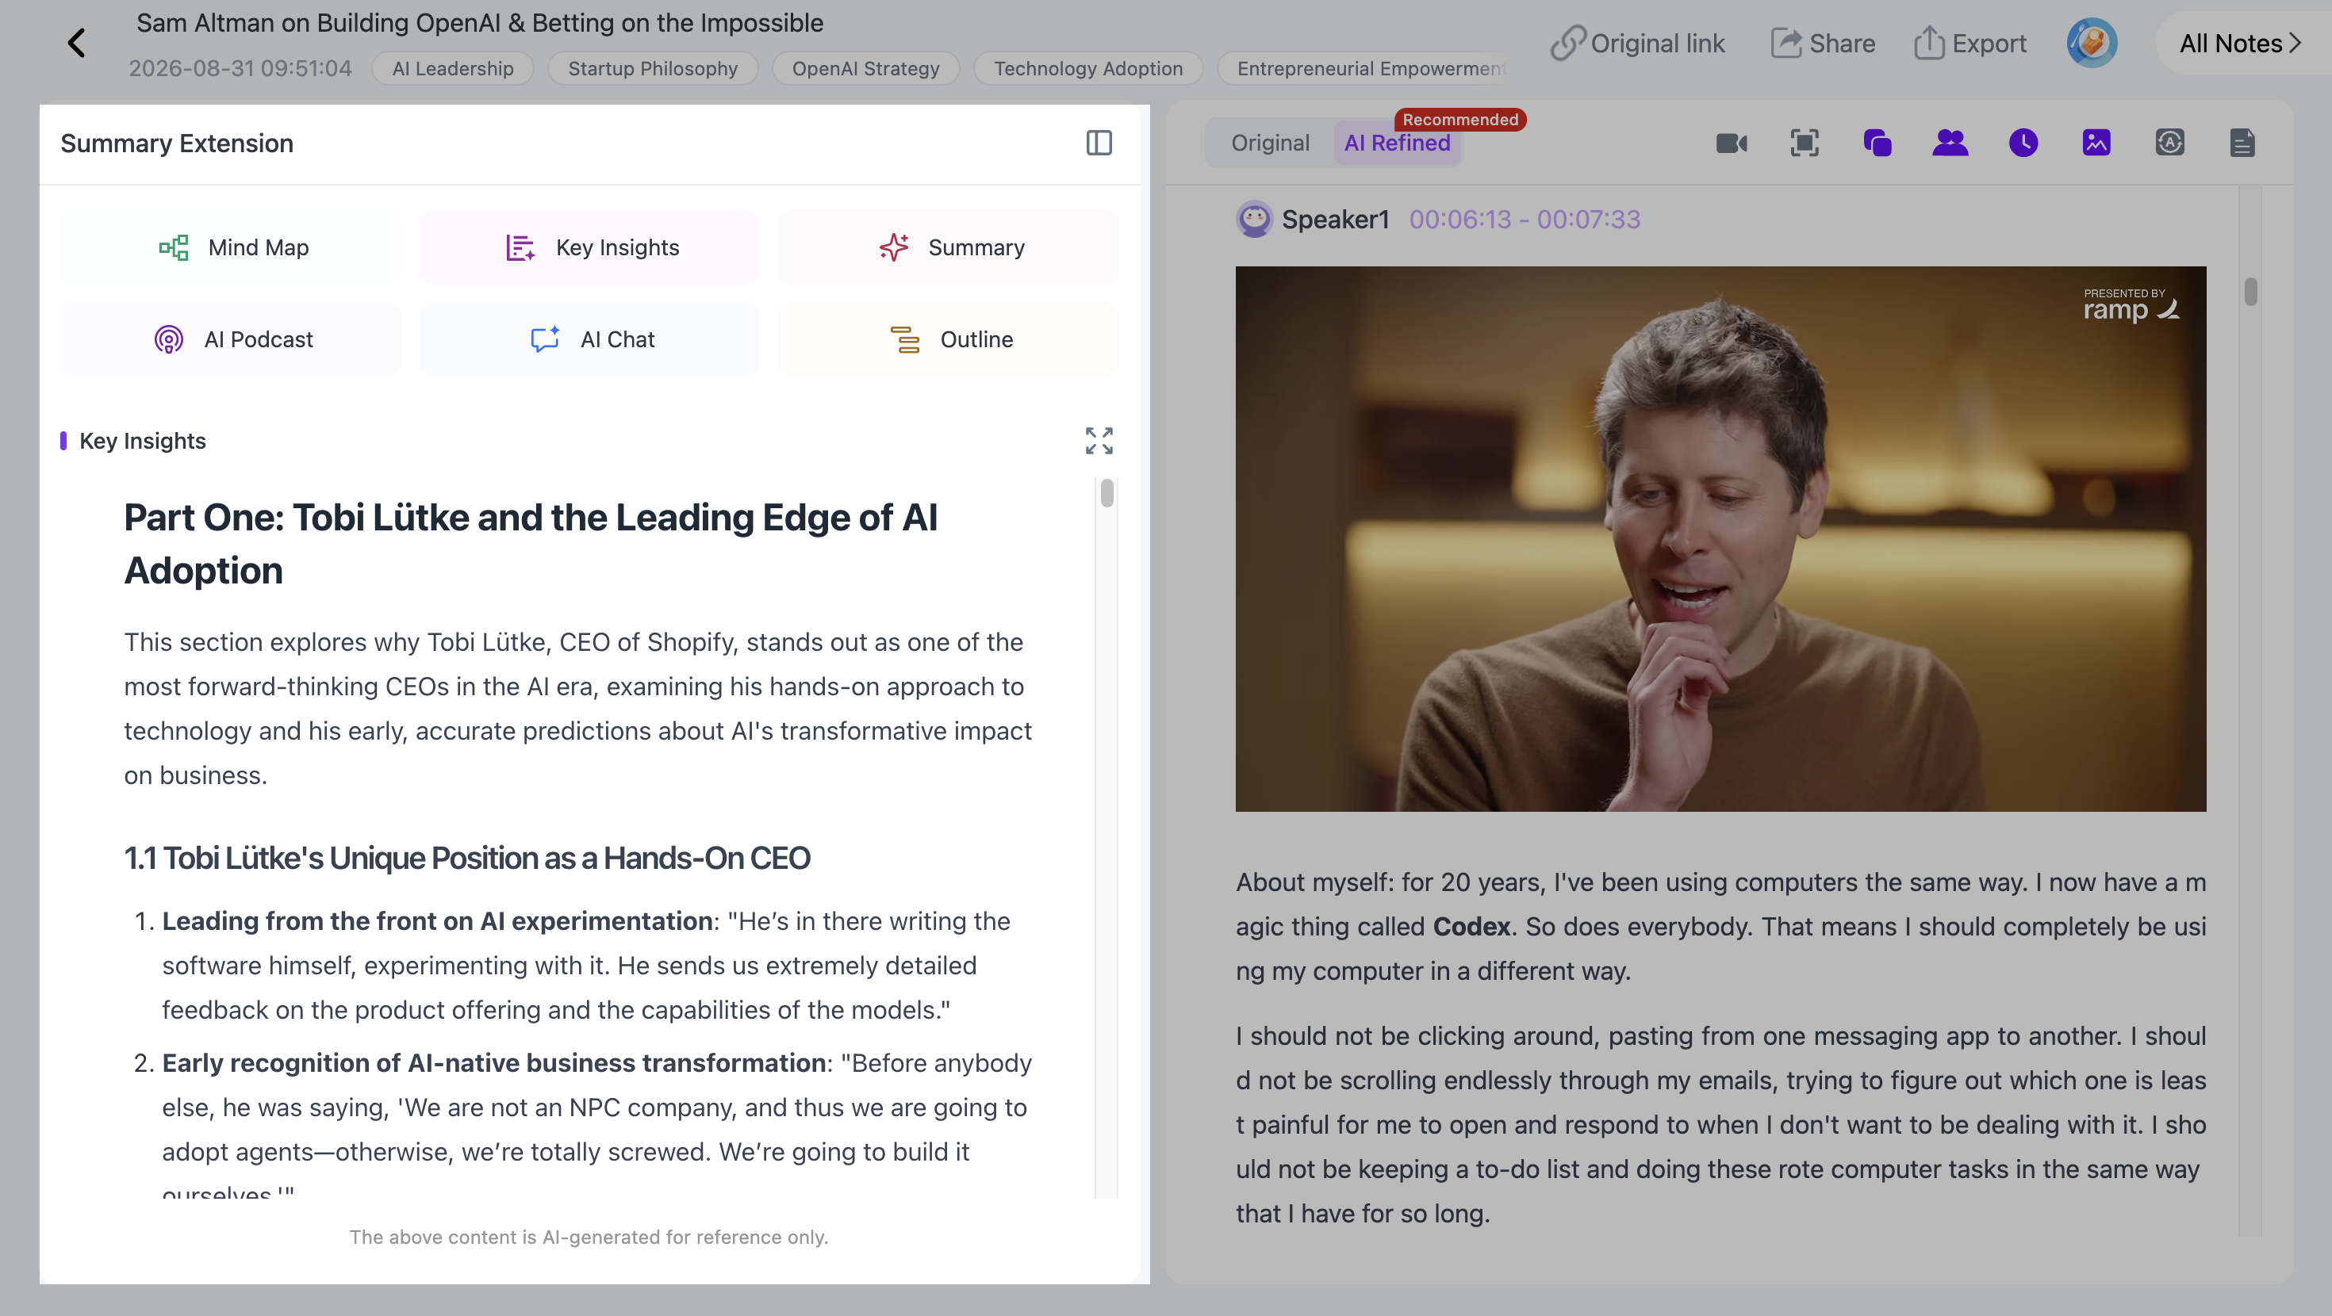
Task: Click the Speaker1 avatar icon
Action: [1255, 219]
